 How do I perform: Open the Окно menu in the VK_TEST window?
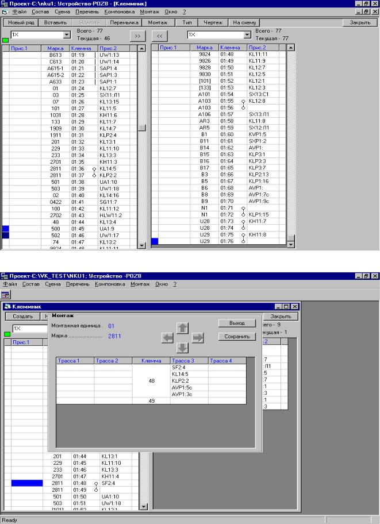[x=162, y=284]
